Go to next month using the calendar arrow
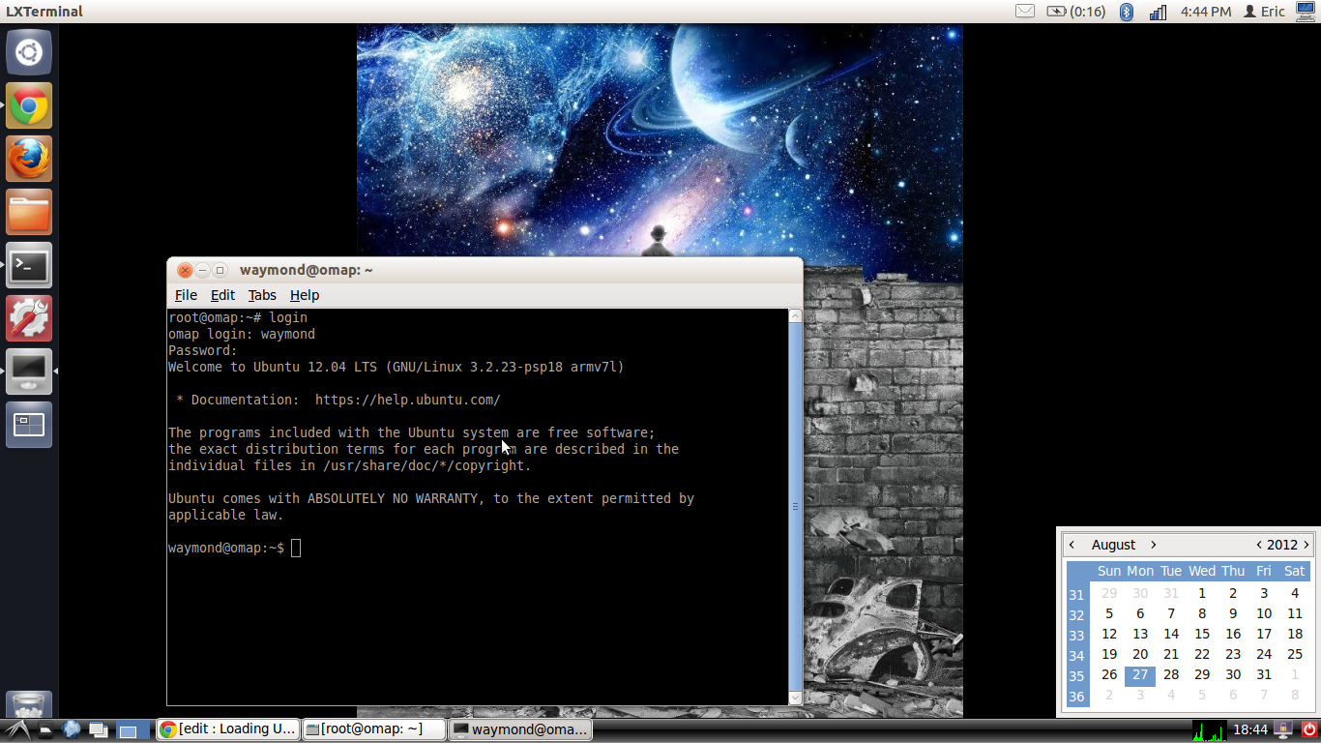 pos(1153,545)
